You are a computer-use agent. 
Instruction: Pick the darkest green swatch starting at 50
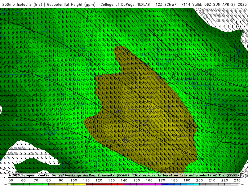(14, 184)
